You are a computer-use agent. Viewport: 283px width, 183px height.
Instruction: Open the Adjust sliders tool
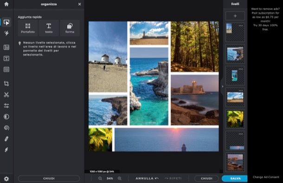(x=6, y=106)
